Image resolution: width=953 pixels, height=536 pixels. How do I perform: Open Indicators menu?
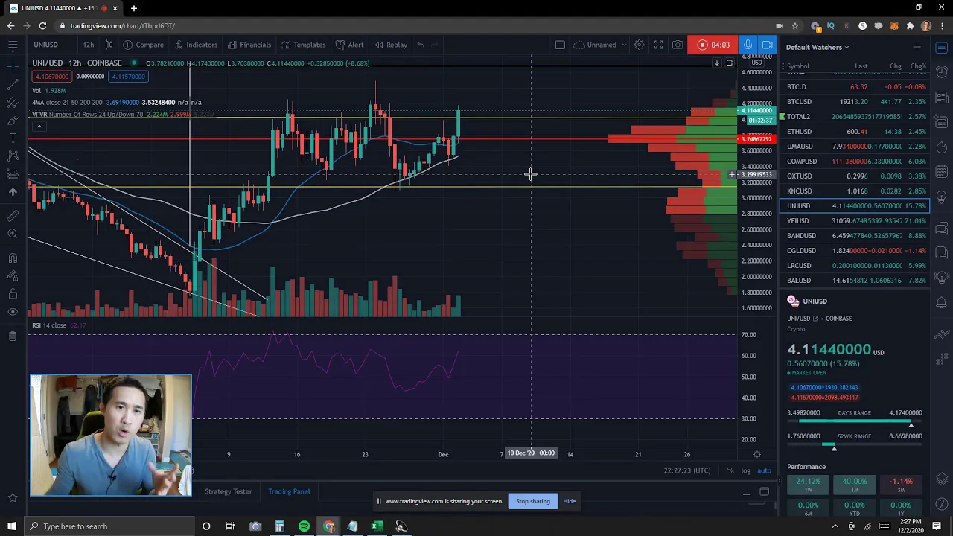pos(196,45)
